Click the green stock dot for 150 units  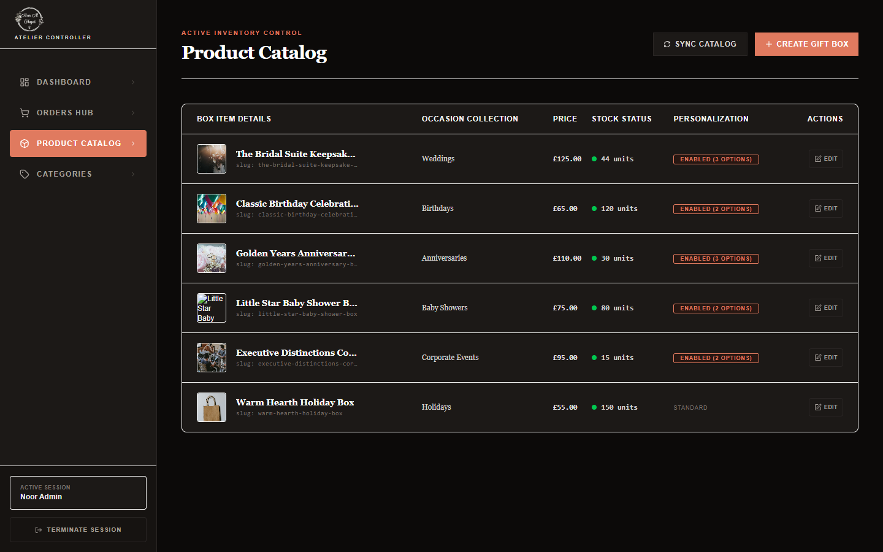tap(594, 407)
